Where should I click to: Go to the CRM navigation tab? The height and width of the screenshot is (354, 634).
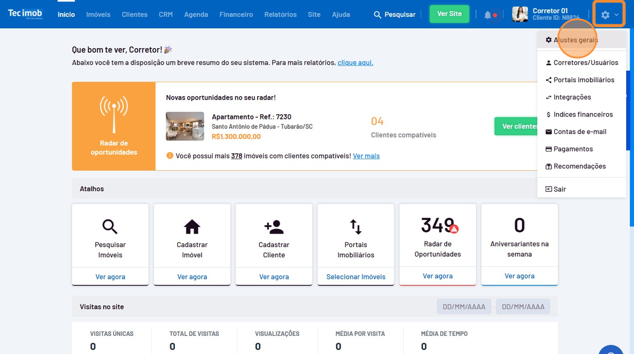click(x=165, y=15)
